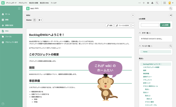Collapse sidebar with hamburger icon

[x=19, y=8]
